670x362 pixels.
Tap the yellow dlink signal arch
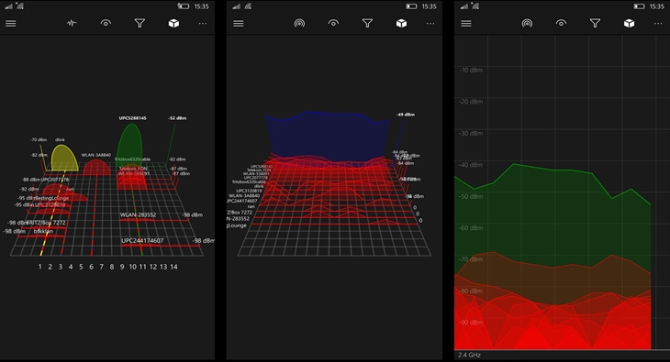click(x=64, y=158)
